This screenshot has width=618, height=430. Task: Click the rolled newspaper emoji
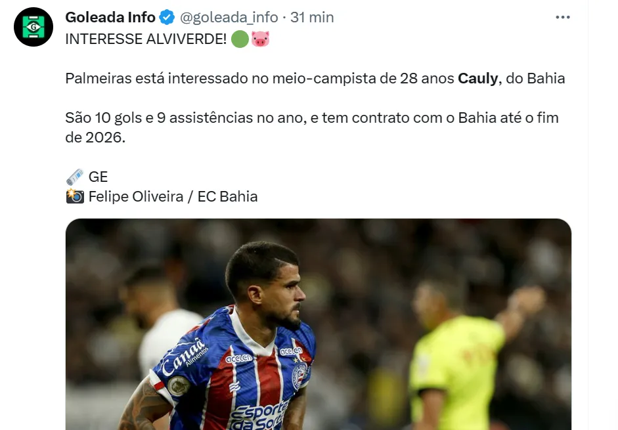[75, 177]
